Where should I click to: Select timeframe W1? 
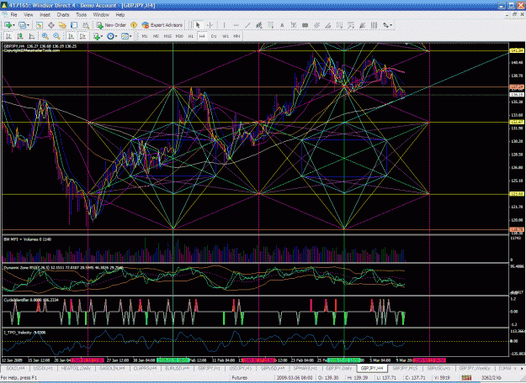click(x=225, y=36)
